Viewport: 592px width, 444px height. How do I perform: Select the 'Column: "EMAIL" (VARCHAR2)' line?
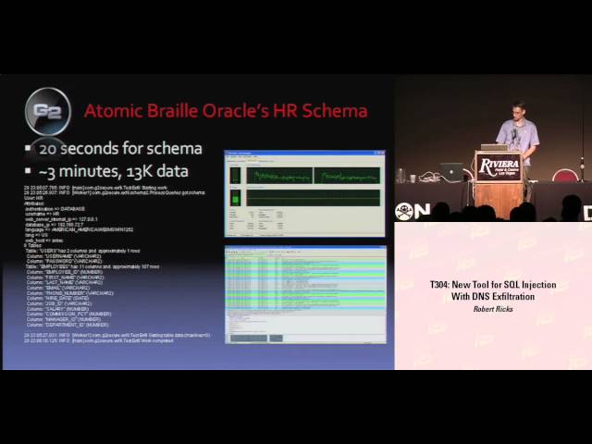coord(58,288)
